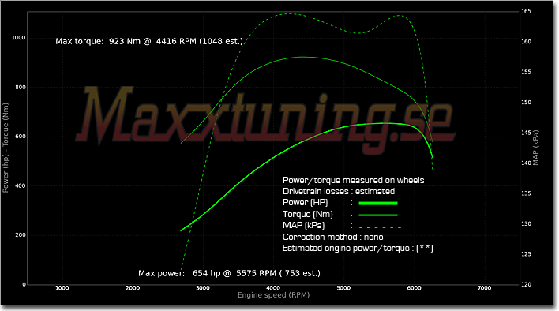Click the Engine speed (RPM) axis title
This screenshot has height=311, width=559.
273,295
